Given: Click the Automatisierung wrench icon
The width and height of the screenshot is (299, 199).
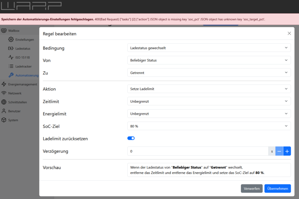Looking at the screenshot, I should (11, 75).
